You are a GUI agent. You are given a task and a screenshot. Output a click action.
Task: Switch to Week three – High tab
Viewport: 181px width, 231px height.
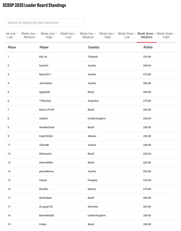click(x=166, y=35)
